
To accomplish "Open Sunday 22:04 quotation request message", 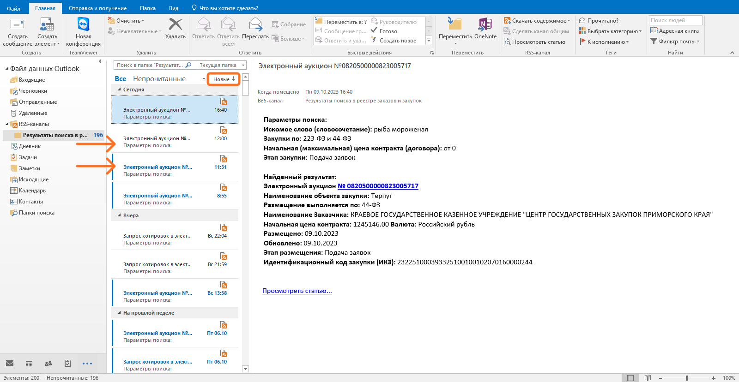I will click(x=175, y=235).
